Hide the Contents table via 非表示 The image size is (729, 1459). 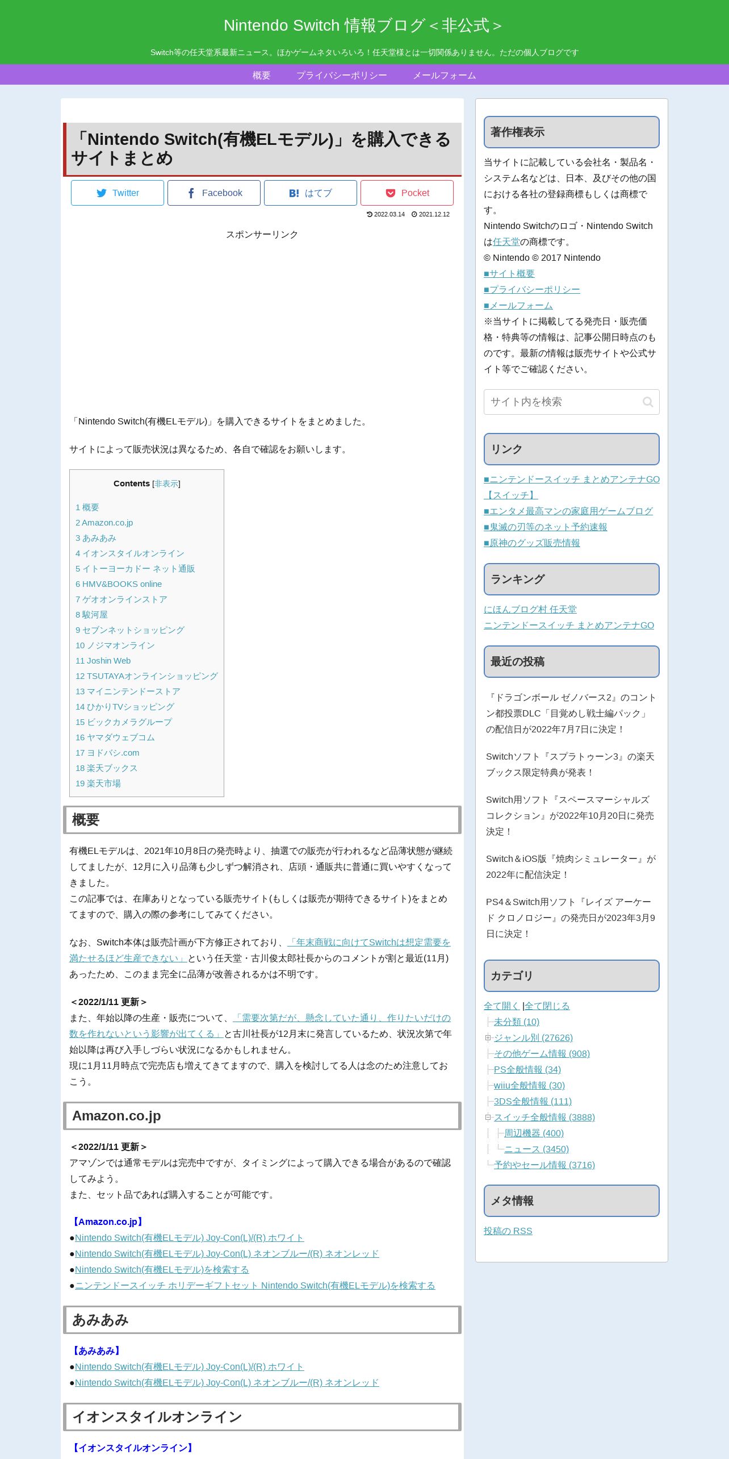click(x=166, y=483)
